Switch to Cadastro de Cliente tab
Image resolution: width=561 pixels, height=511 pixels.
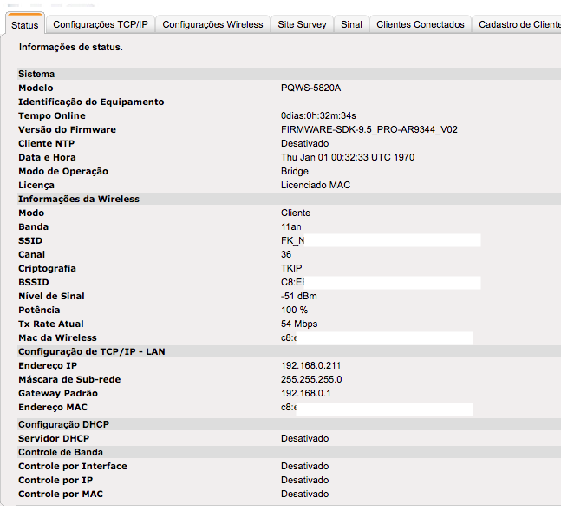click(x=519, y=25)
